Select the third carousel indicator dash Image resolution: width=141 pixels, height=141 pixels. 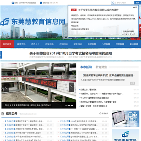[x=72, y=106]
